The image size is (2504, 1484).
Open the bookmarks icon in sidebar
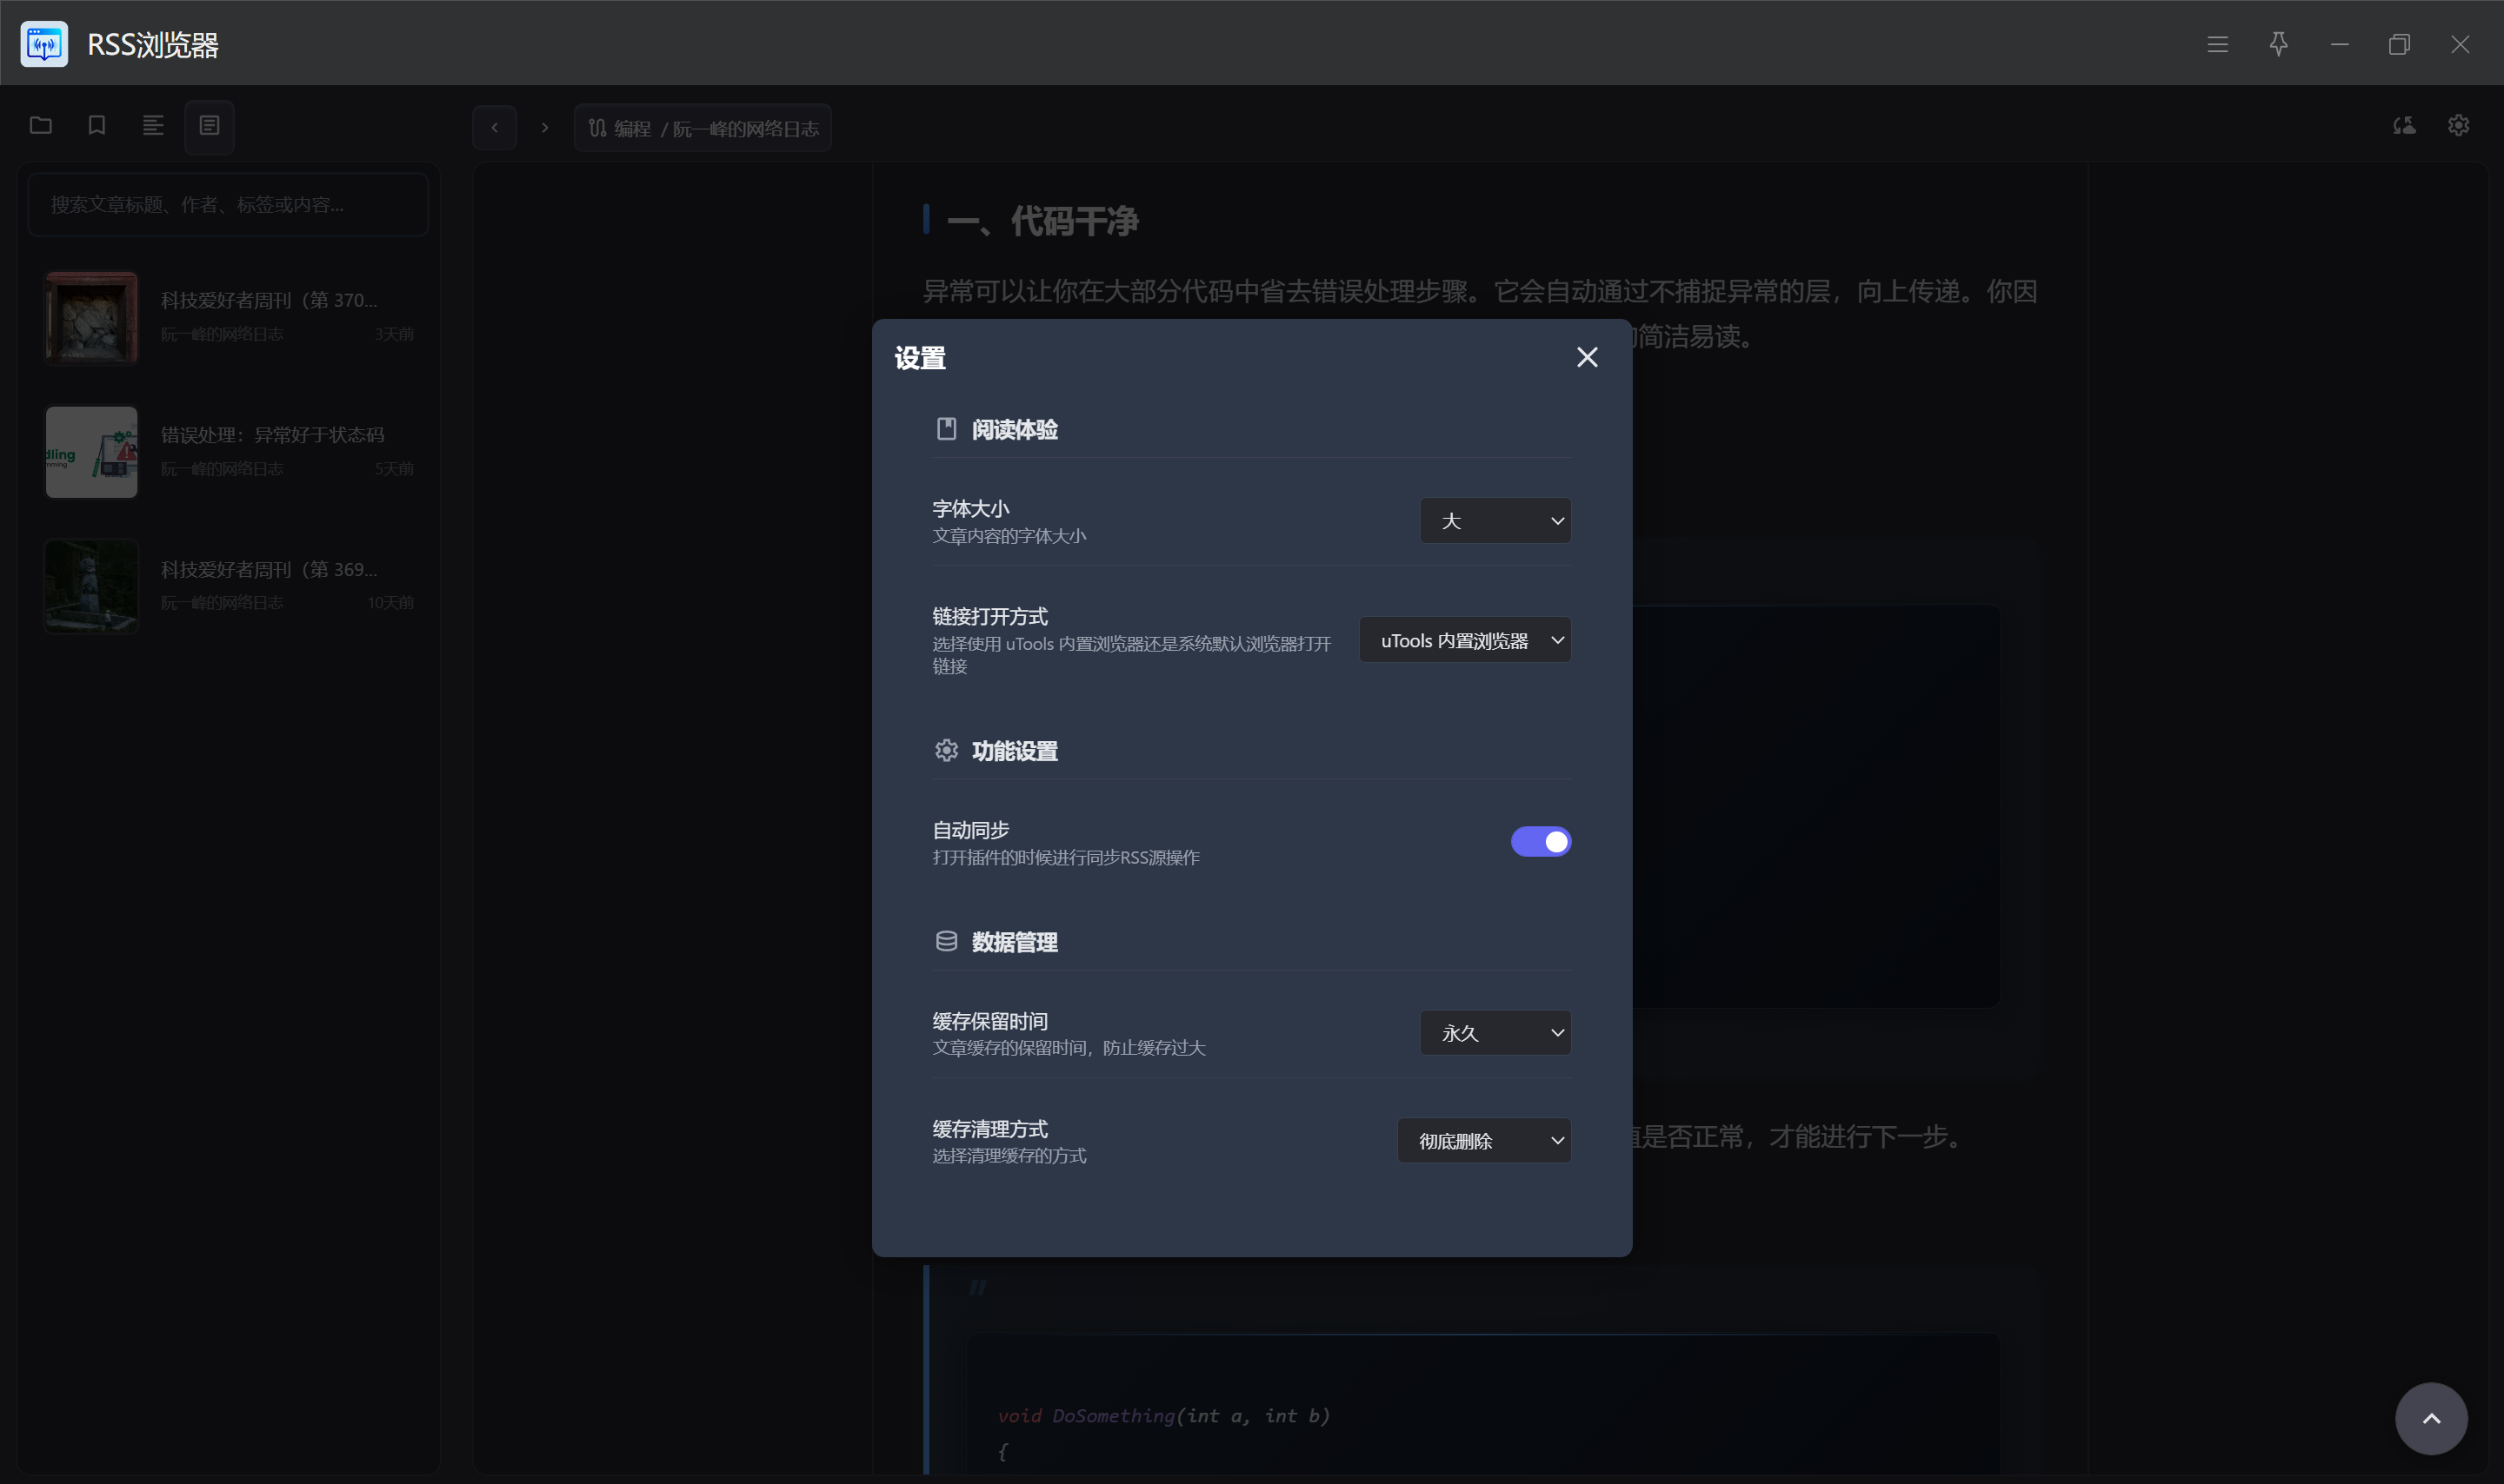(97, 126)
